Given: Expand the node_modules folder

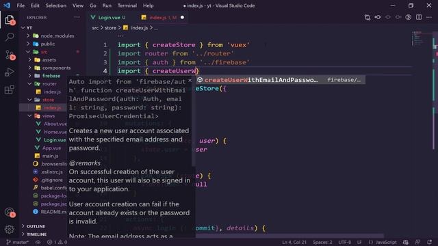Looking at the screenshot, I should [29, 36].
